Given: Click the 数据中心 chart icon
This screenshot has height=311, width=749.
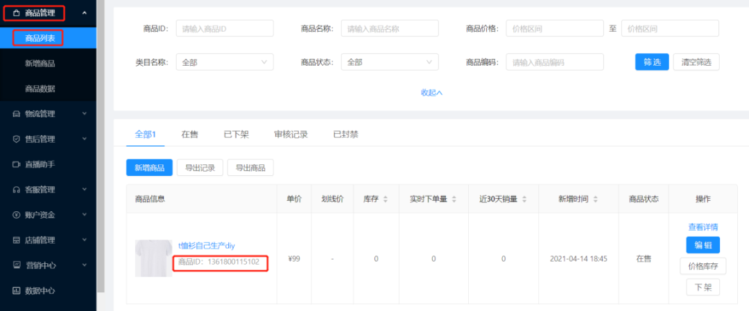Looking at the screenshot, I should (16, 290).
